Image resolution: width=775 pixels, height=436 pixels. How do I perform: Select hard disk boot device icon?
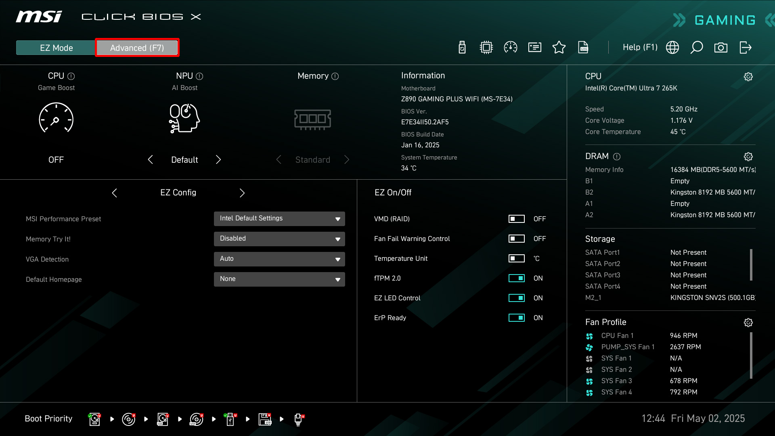pyautogui.click(x=94, y=419)
